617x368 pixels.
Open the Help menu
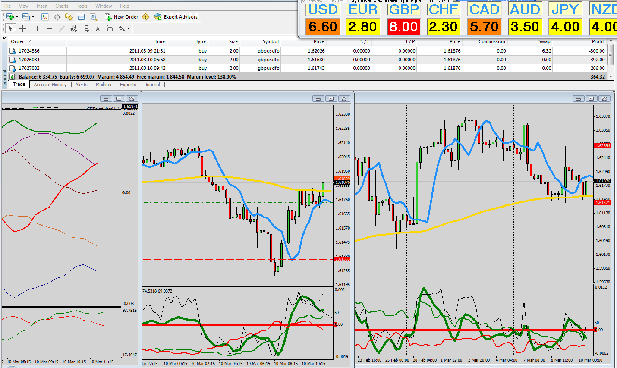coord(125,6)
